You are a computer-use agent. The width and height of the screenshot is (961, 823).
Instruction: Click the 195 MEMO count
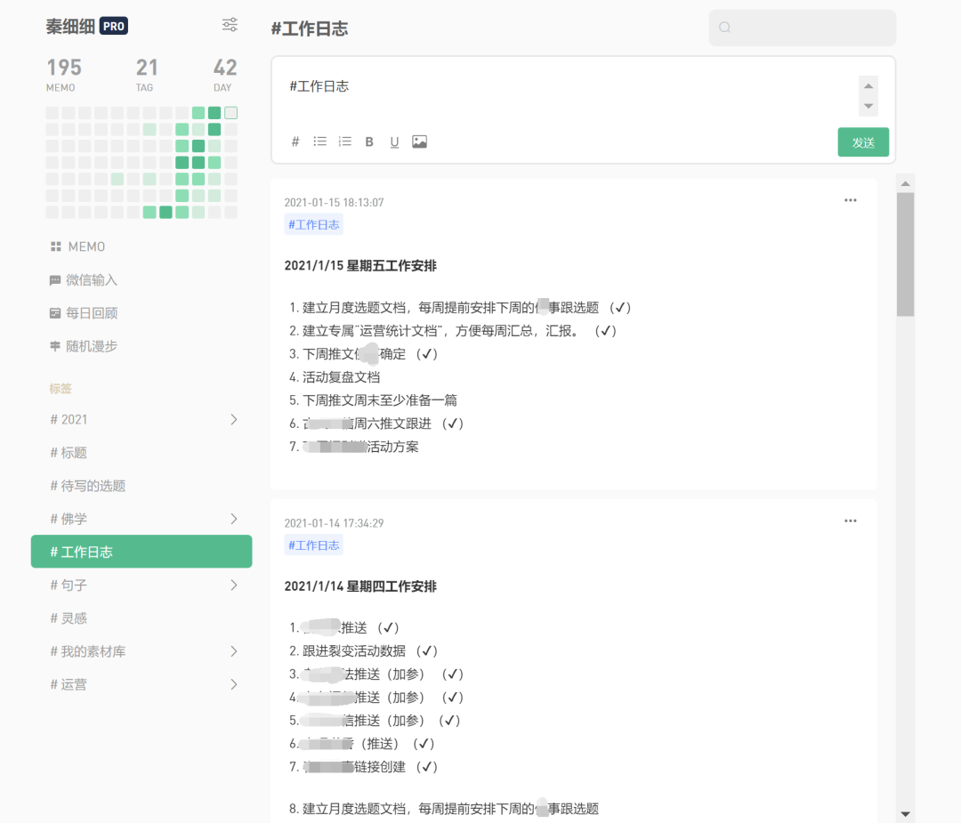click(x=64, y=75)
